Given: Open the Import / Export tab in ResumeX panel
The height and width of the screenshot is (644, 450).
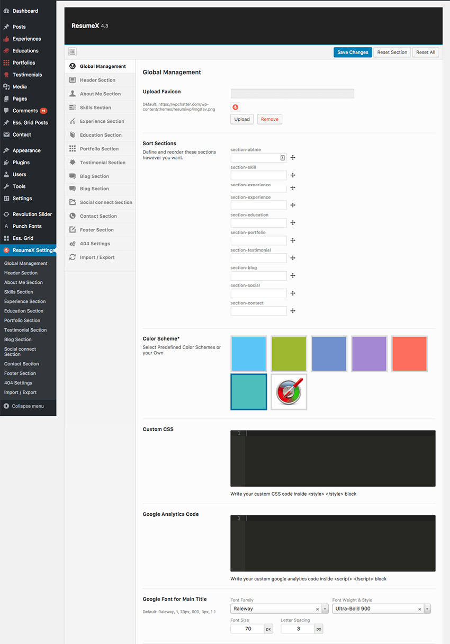Looking at the screenshot, I should coord(100,257).
